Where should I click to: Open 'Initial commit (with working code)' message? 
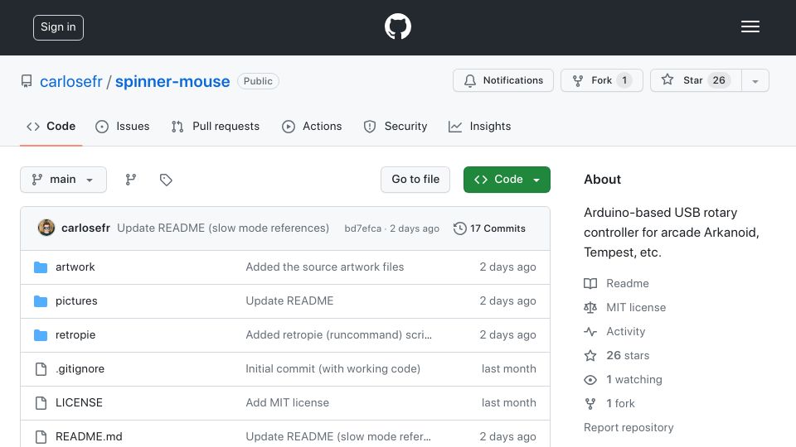333,369
